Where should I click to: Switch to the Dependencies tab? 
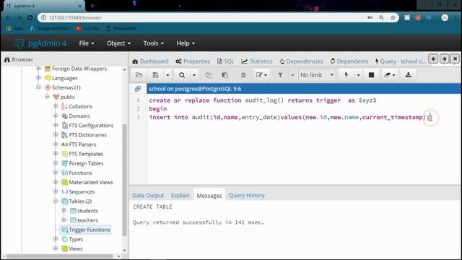(301, 61)
